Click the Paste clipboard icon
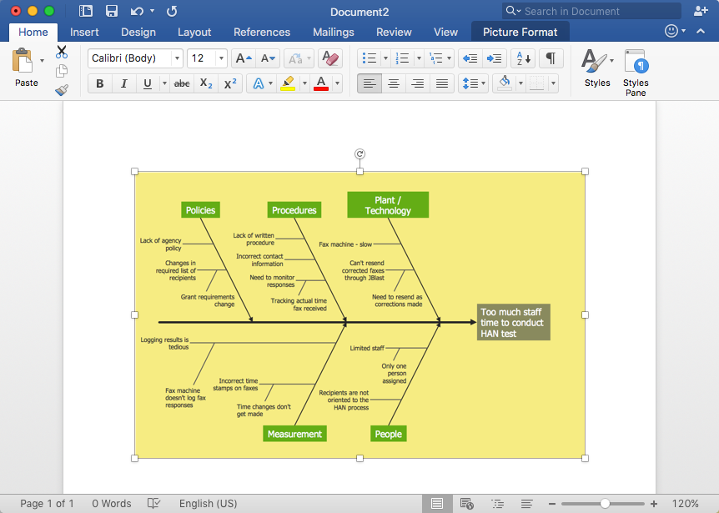719x513 pixels. click(x=22, y=60)
